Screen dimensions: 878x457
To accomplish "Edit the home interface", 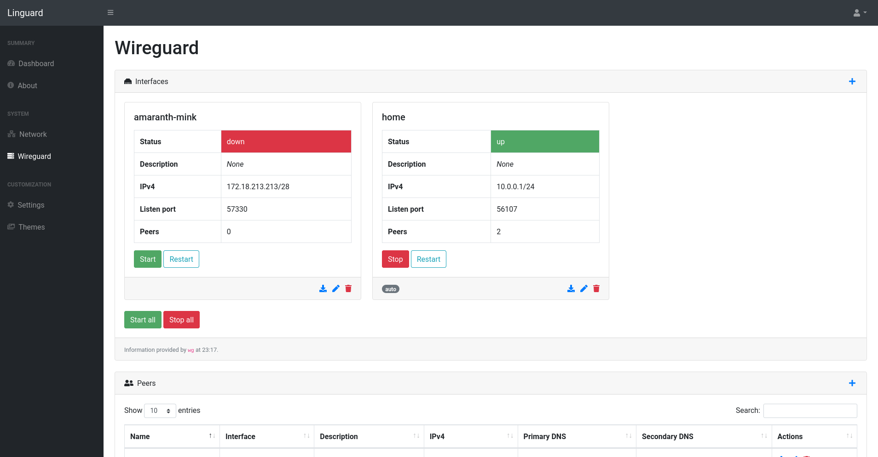I will click(x=584, y=288).
